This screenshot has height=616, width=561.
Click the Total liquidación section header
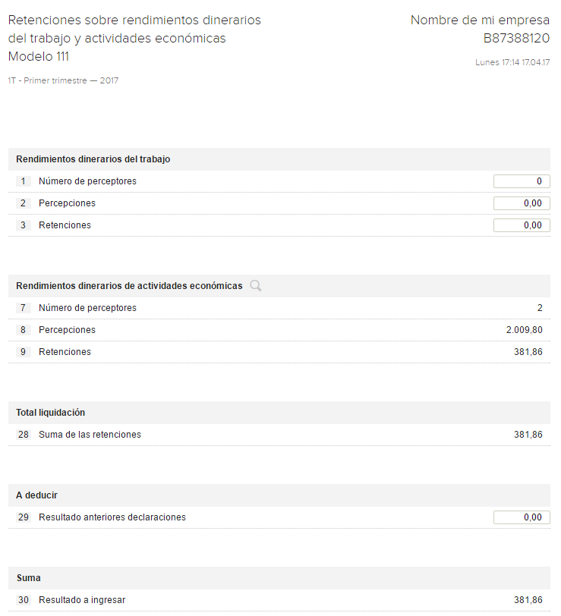[51, 413]
